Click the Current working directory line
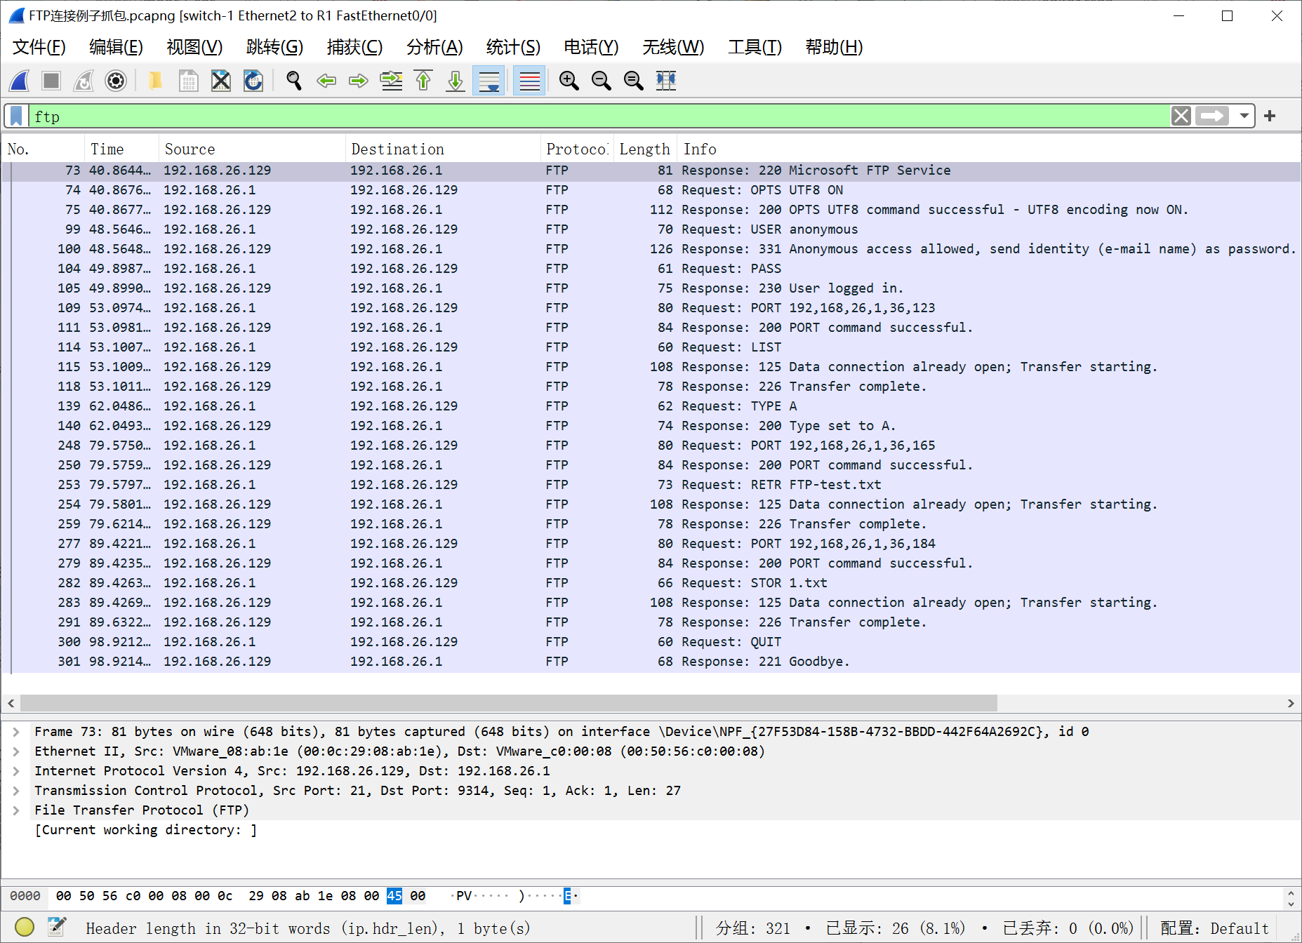The image size is (1302, 943). coord(146,830)
